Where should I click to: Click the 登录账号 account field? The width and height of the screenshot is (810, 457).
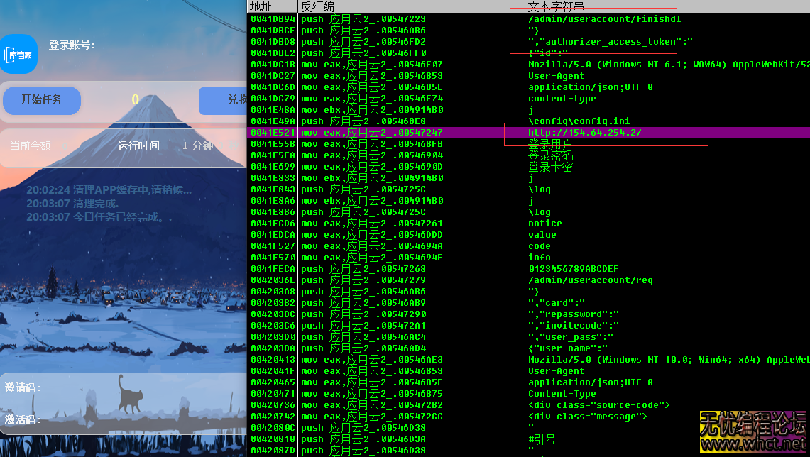coord(142,45)
